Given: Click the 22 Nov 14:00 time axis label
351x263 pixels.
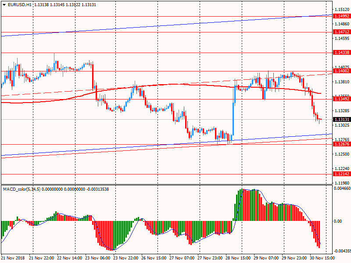Looking at the screenshot, I should [70, 258].
